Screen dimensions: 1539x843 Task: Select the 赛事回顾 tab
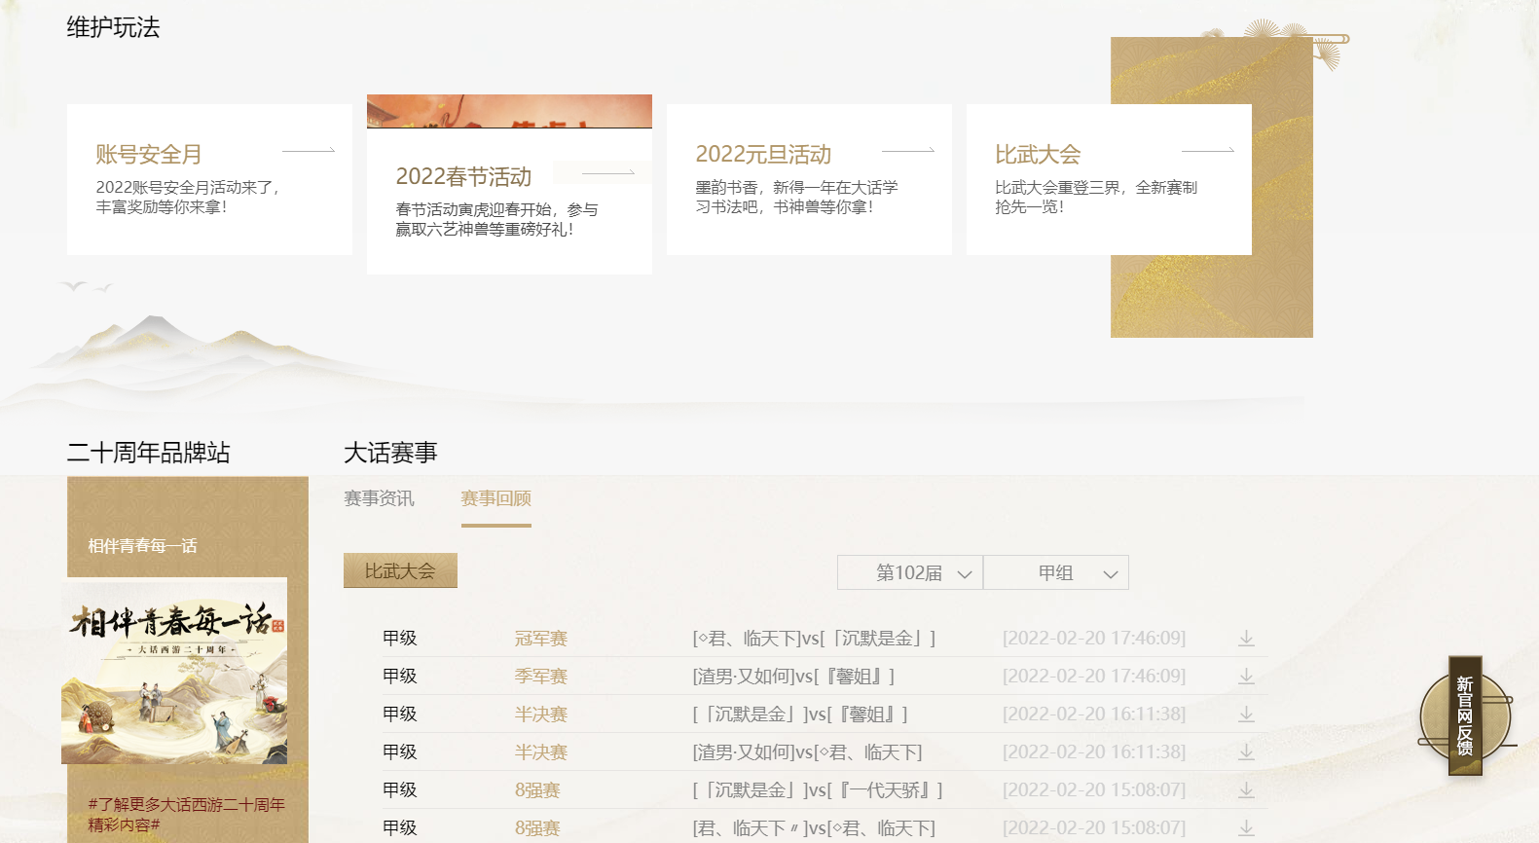(495, 498)
